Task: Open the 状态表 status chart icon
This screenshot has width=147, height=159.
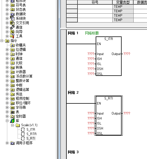Action: click(x=12, y=9)
